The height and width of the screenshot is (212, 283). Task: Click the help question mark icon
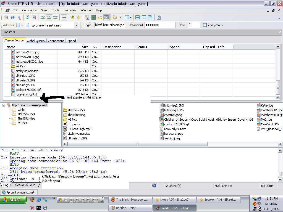tap(159, 17)
